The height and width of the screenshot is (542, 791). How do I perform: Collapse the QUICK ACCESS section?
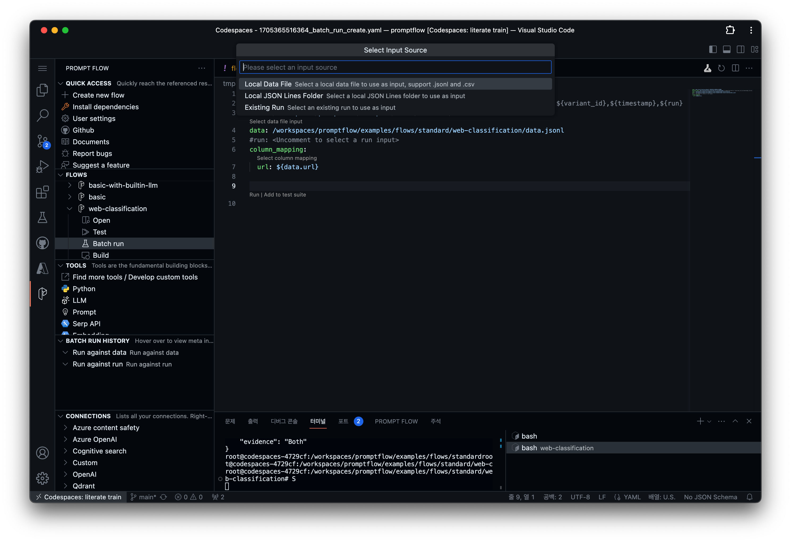61,83
